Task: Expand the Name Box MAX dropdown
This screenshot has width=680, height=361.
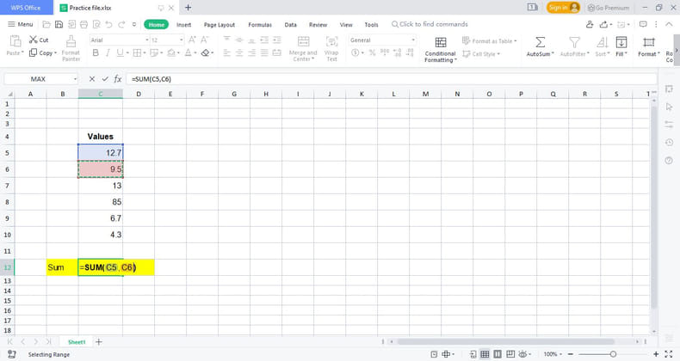Action: point(75,79)
